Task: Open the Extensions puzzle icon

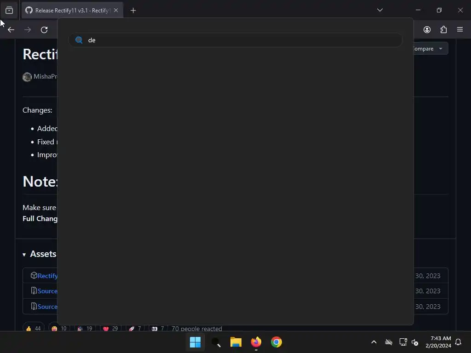Action: tap(443, 29)
